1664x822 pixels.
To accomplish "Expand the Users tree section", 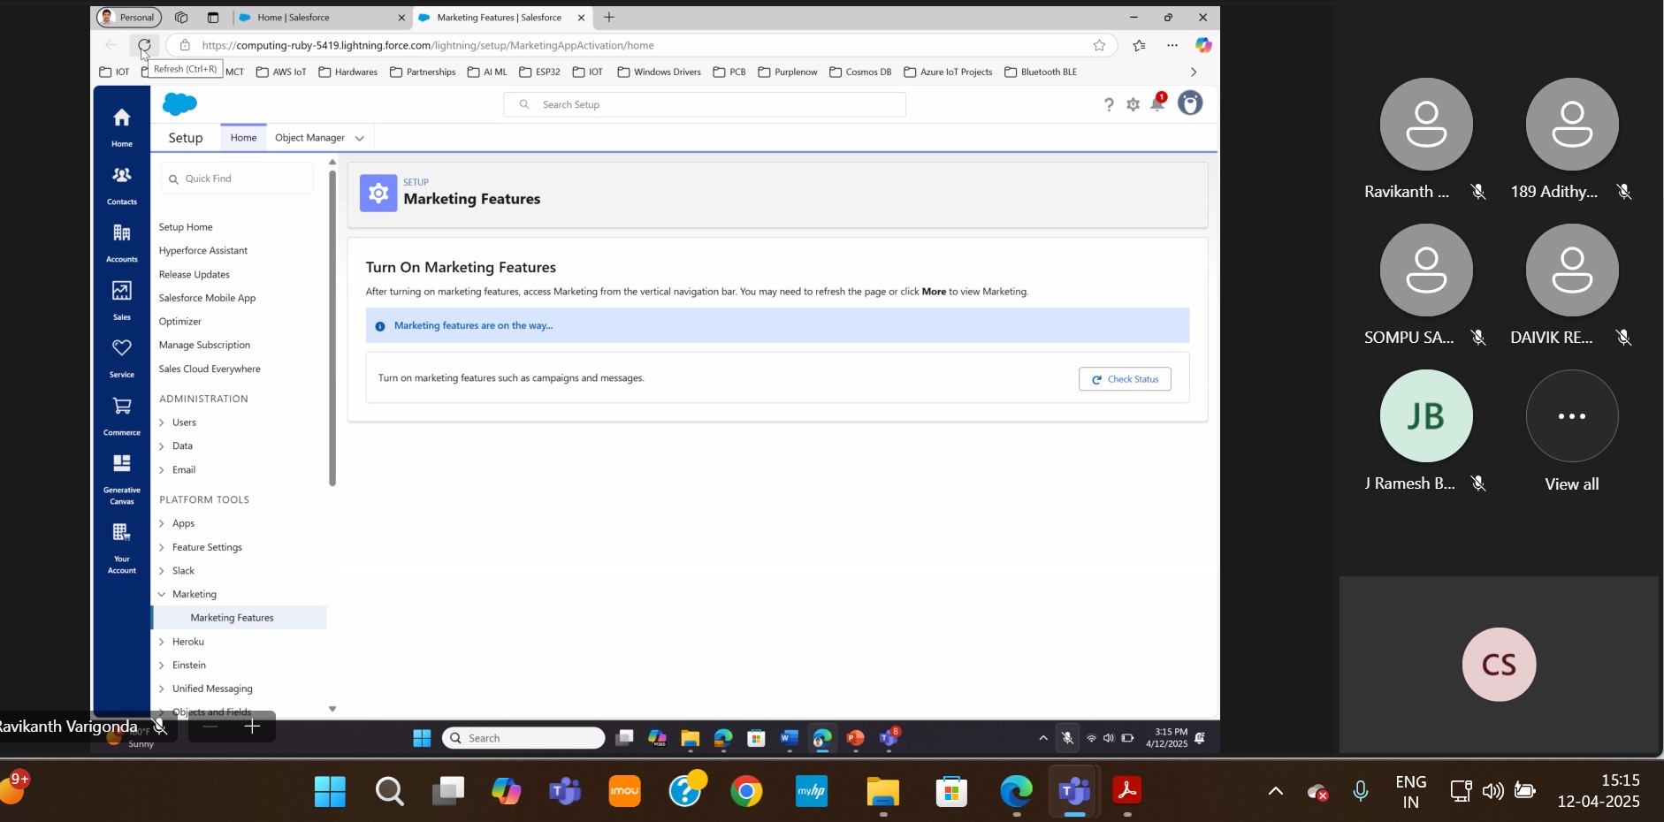I will pyautogui.click(x=162, y=422).
